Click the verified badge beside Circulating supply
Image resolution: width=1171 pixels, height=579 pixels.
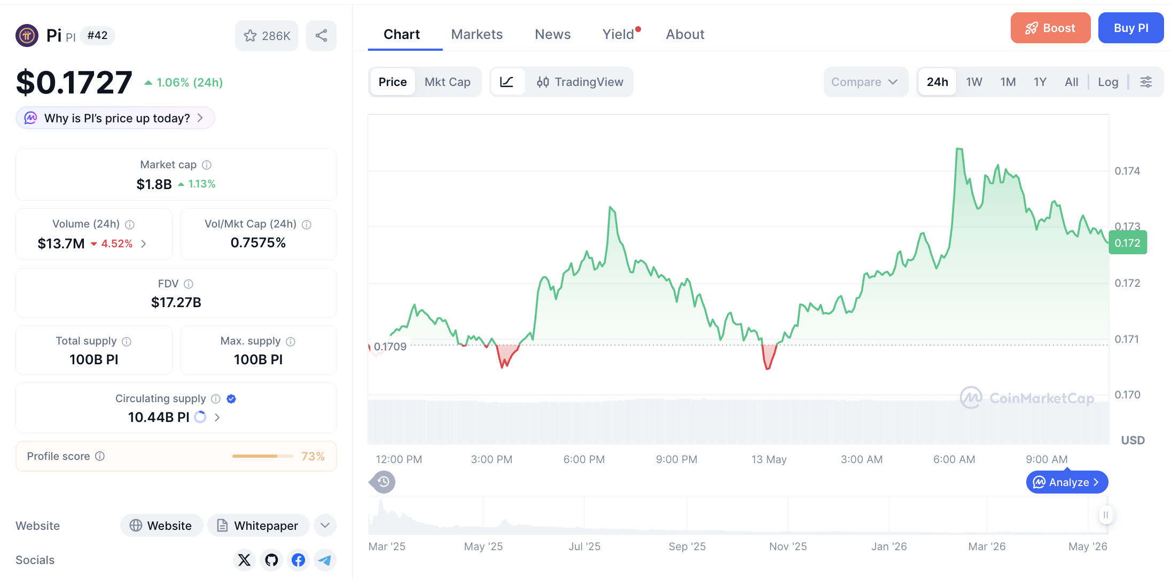pos(231,399)
